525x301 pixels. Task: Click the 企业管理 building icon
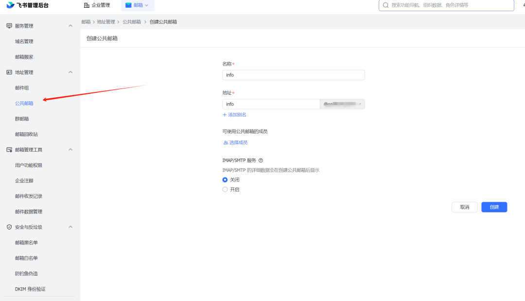pyautogui.click(x=87, y=5)
